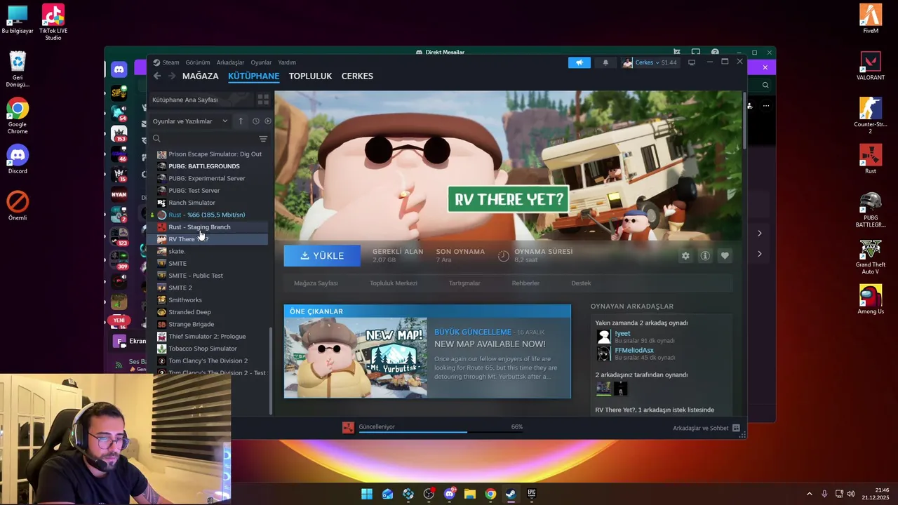Open the Oyunlar menu
The image size is (898, 505).
[261, 62]
